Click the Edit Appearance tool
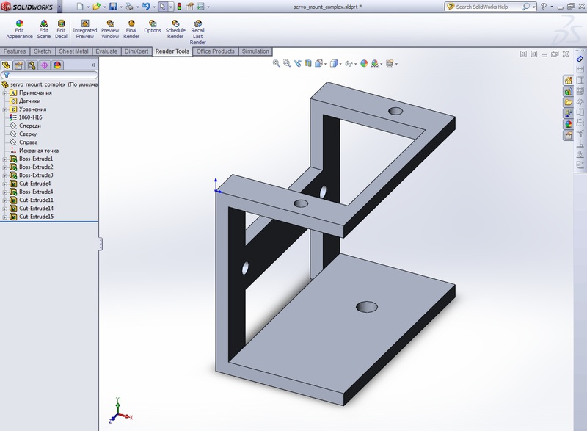 click(x=20, y=29)
